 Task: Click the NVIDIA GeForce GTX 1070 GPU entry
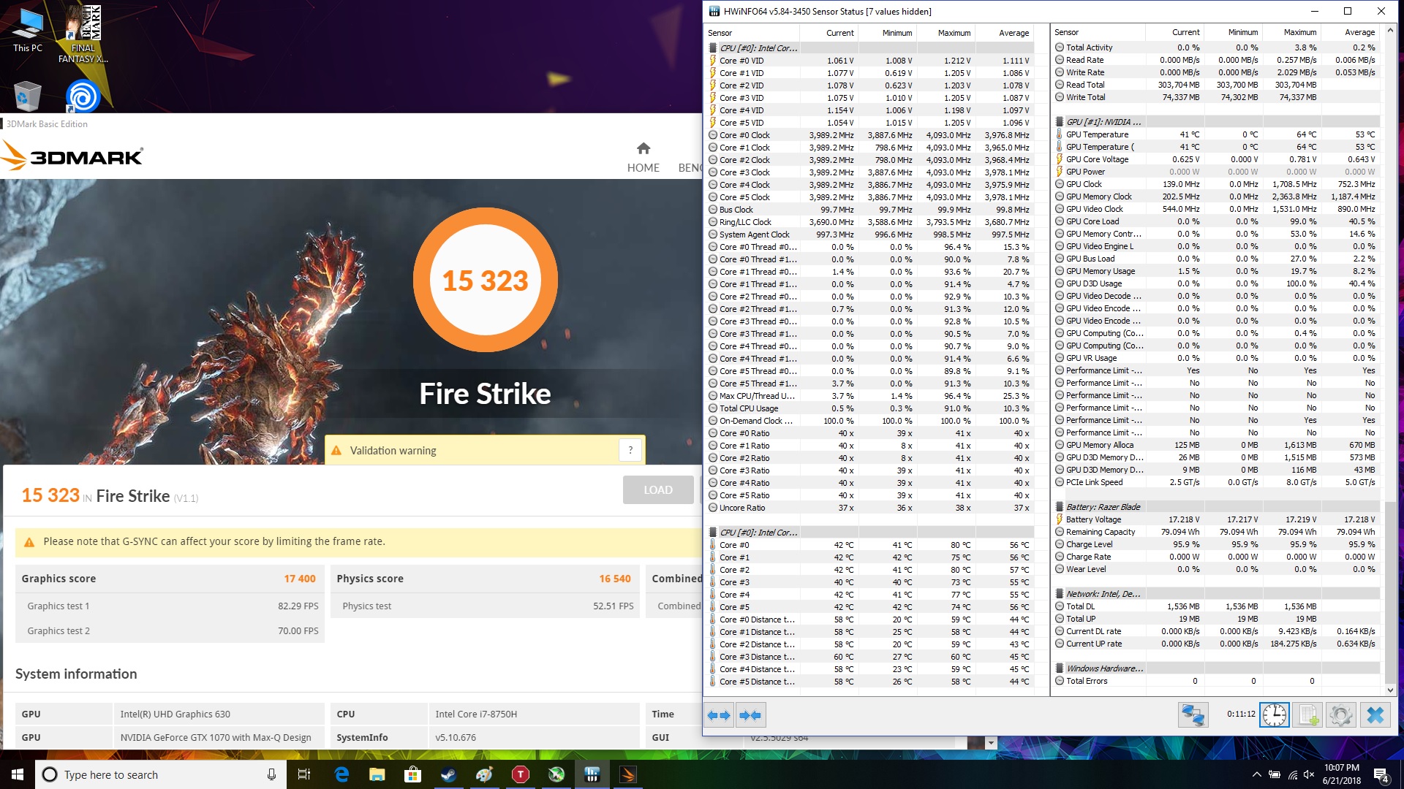click(216, 737)
